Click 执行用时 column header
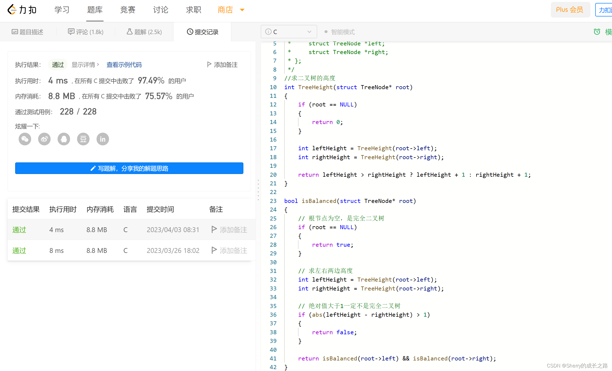 [x=63, y=209]
